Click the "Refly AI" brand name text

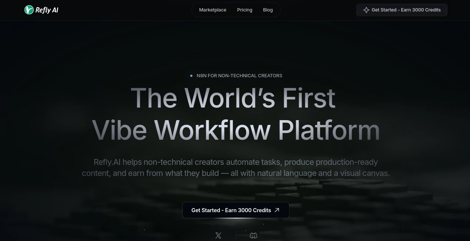pos(46,10)
